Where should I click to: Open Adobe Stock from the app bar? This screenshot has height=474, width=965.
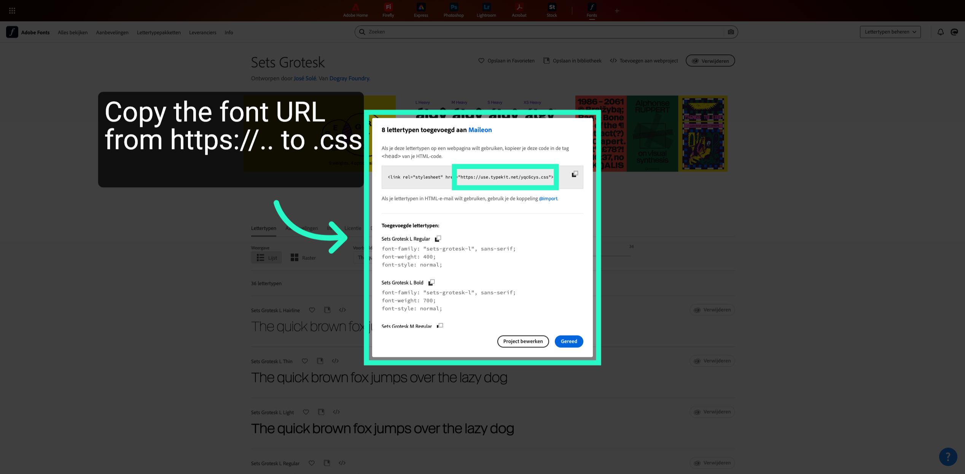coord(552,11)
